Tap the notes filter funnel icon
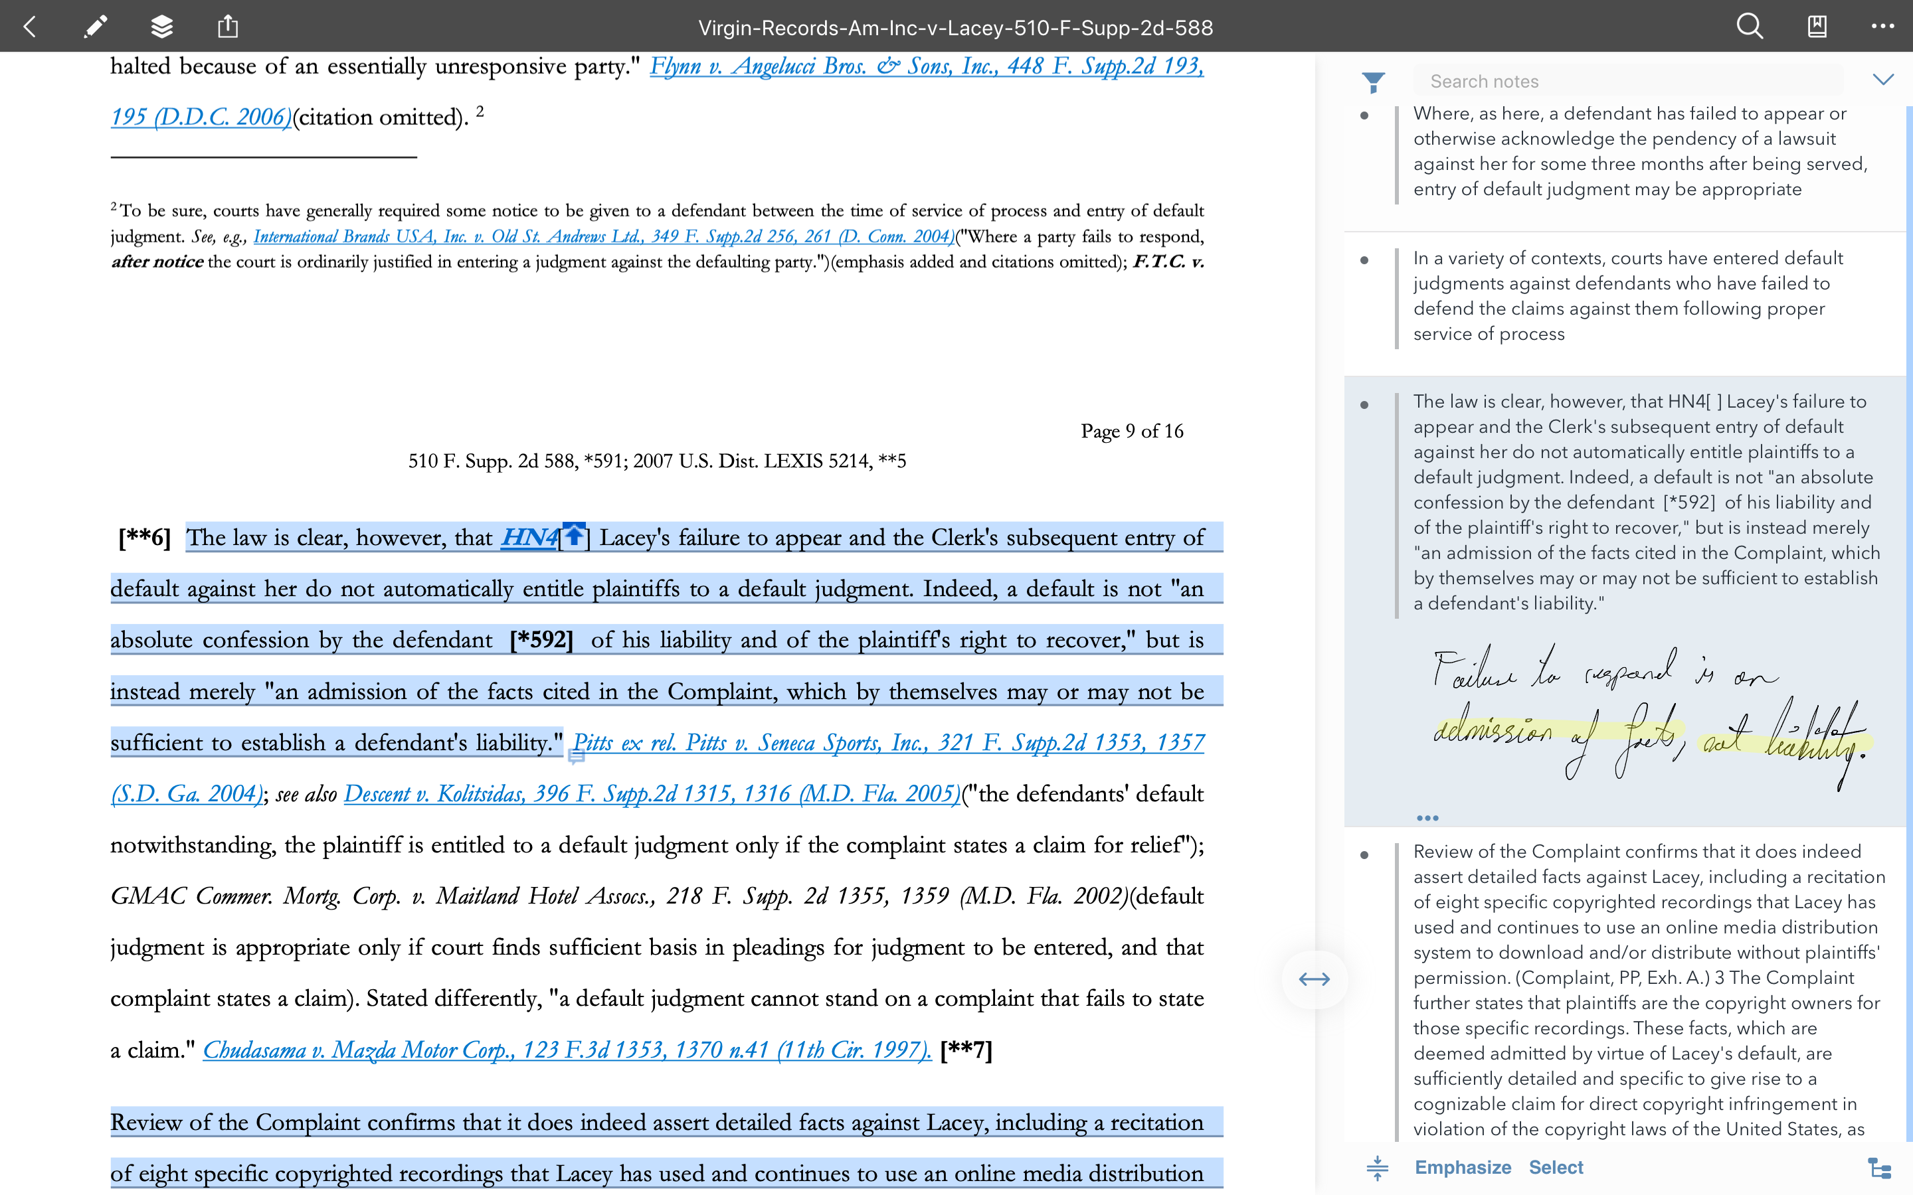Screen dimensions: 1913x1195 coord(1373,82)
